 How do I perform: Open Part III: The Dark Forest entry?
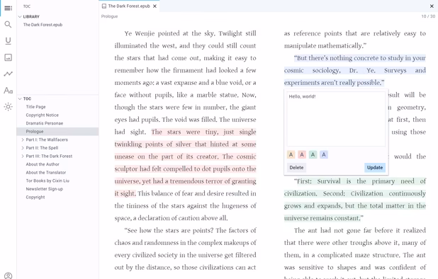pos(49,156)
